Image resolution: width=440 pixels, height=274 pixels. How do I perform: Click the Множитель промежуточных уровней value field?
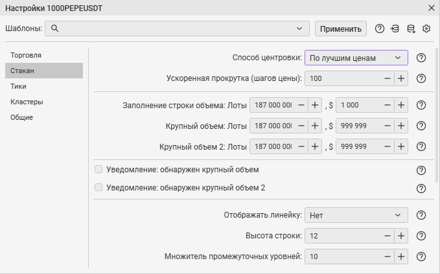pyautogui.click(x=342, y=257)
